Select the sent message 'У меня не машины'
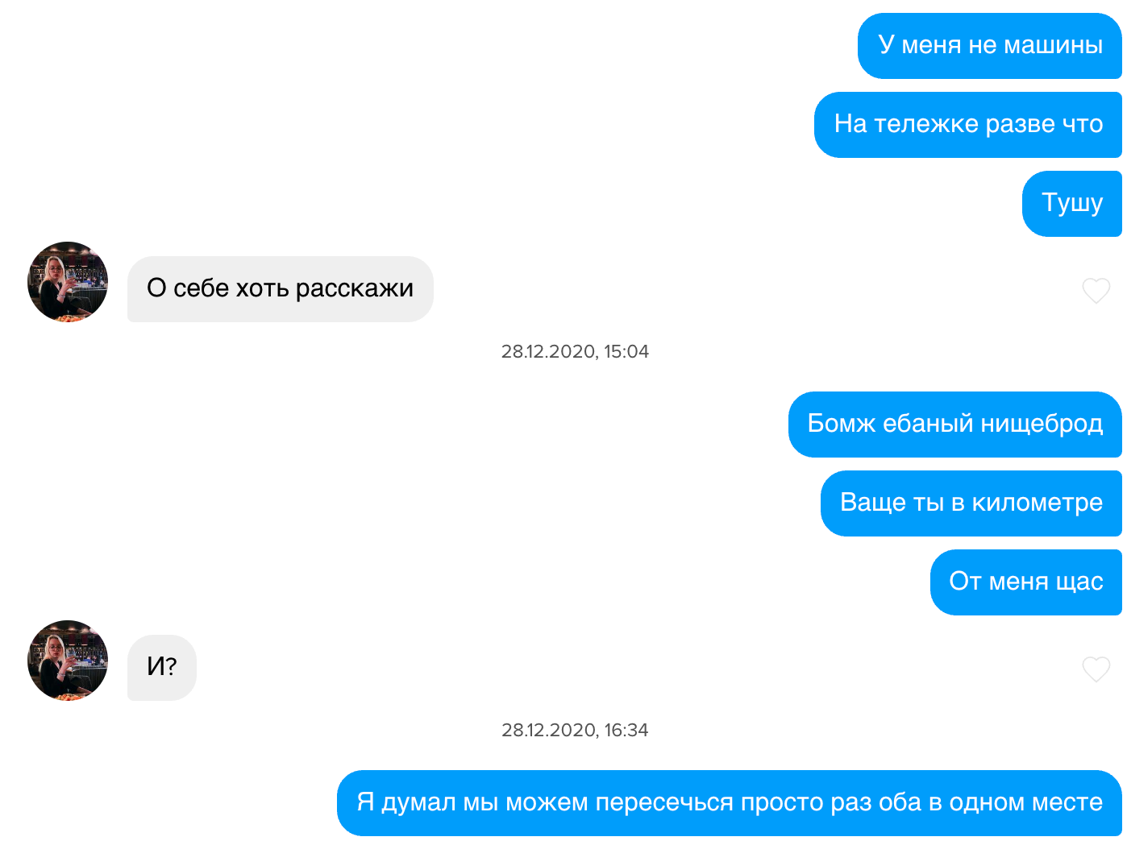1127x841 pixels. point(990,46)
